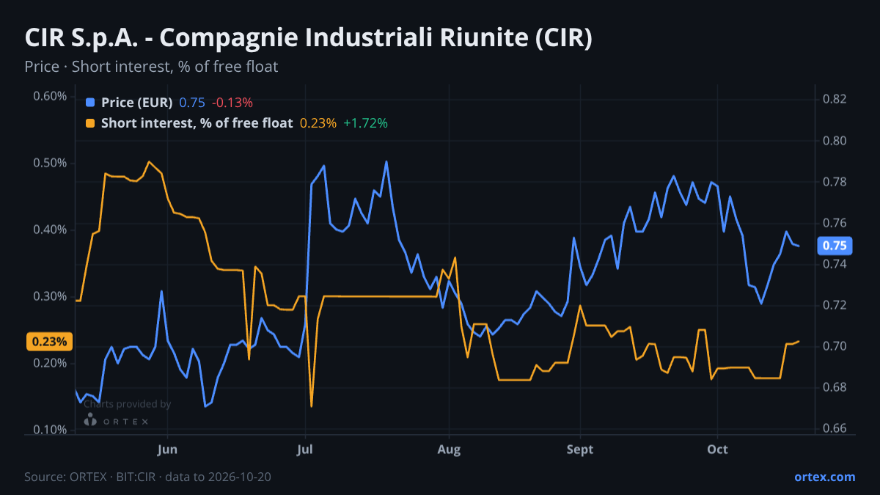Open the ortex.com link
This screenshot has width=880, height=495.
[825, 477]
